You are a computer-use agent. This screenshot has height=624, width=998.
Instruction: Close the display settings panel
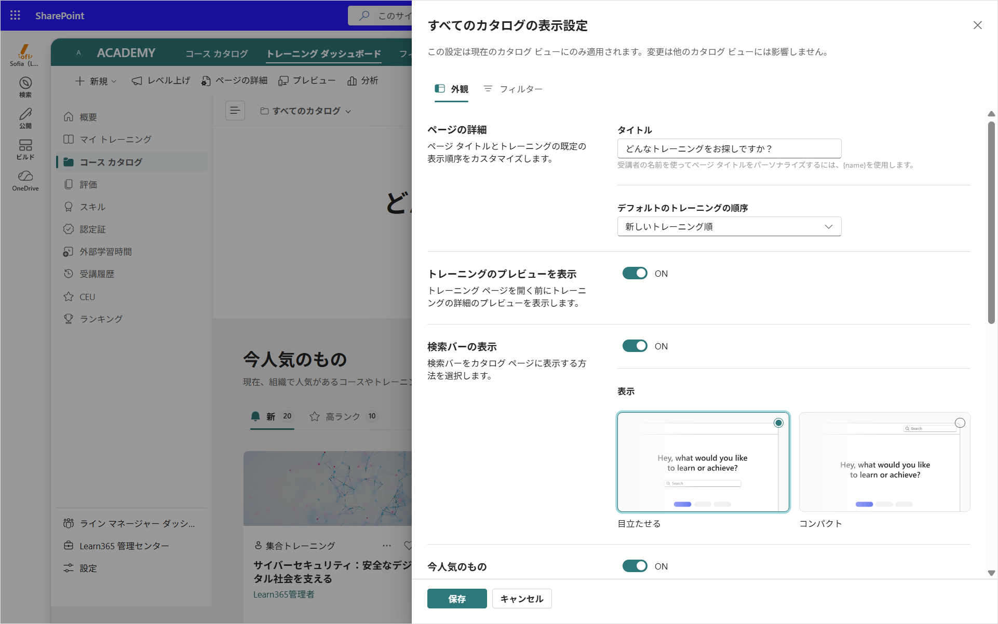pyautogui.click(x=977, y=25)
